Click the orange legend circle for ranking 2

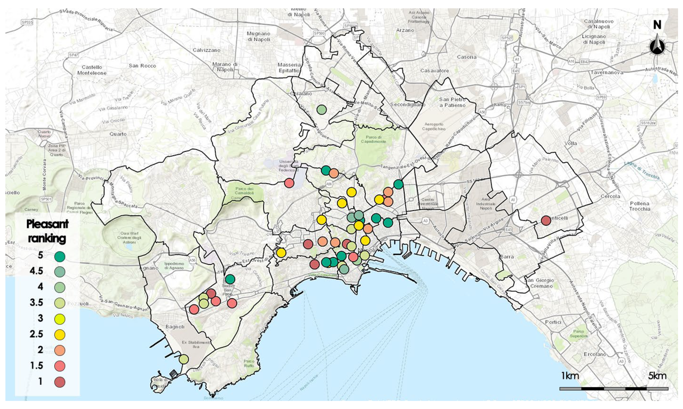tap(60, 350)
